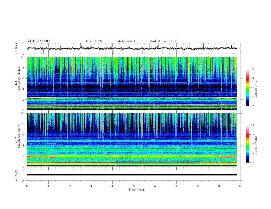This screenshot has height=209, width=271.
Task: Click the ch.1 spectrogram plot area
Action: [132, 83]
